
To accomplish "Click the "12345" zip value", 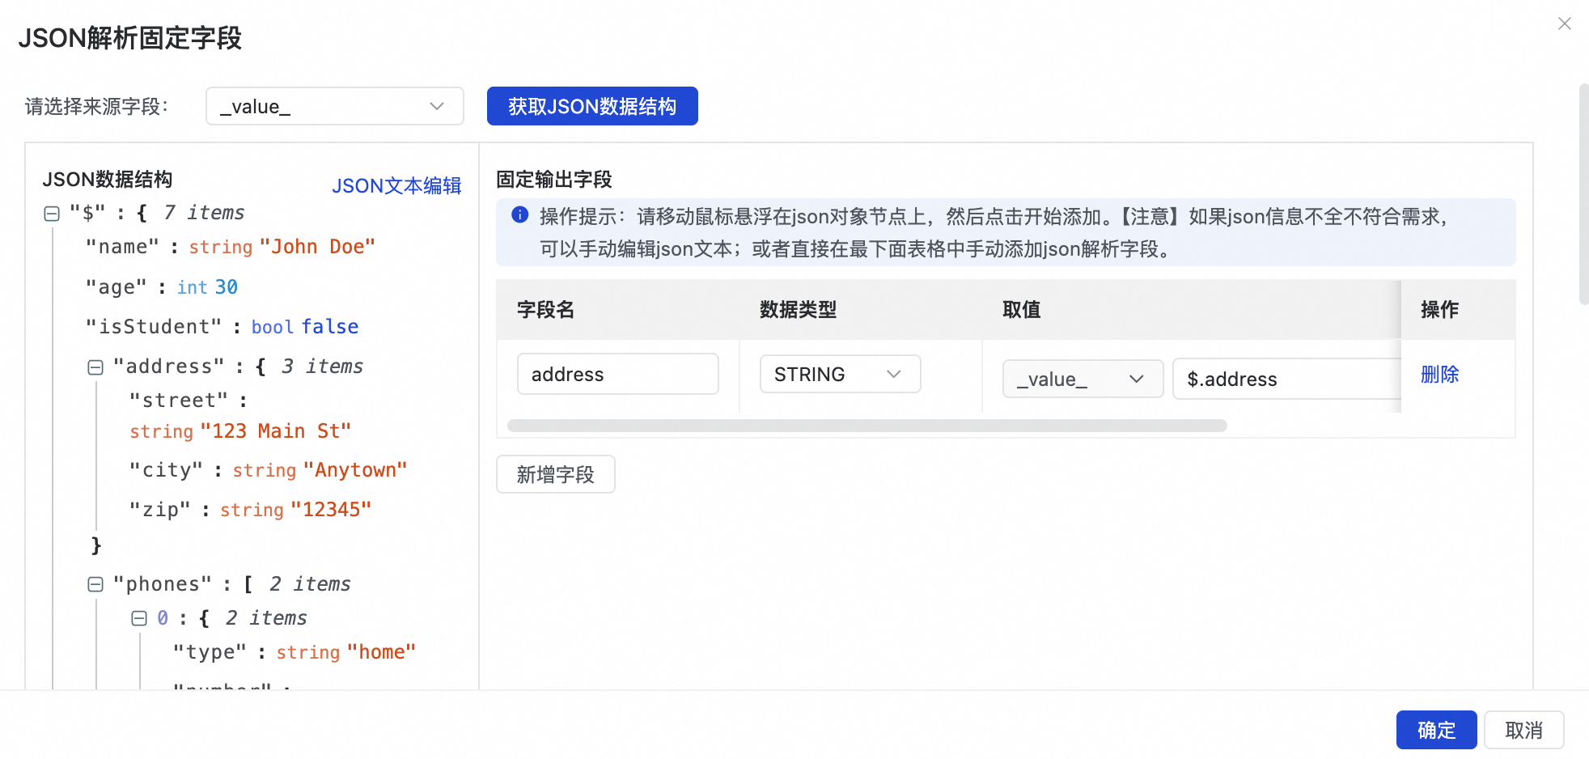I will 331,510.
